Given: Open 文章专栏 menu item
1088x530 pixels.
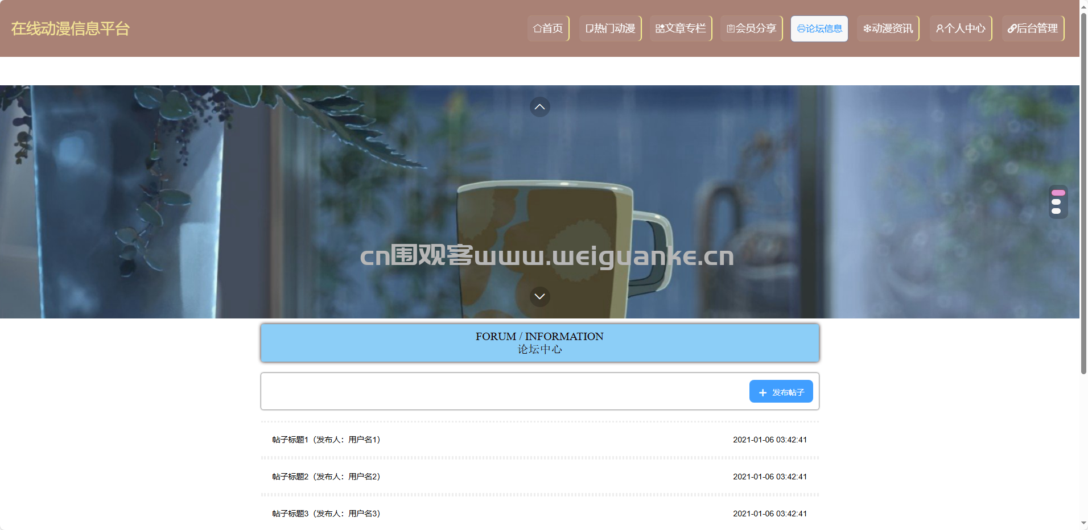Looking at the screenshot, I should tap(681, 28).
